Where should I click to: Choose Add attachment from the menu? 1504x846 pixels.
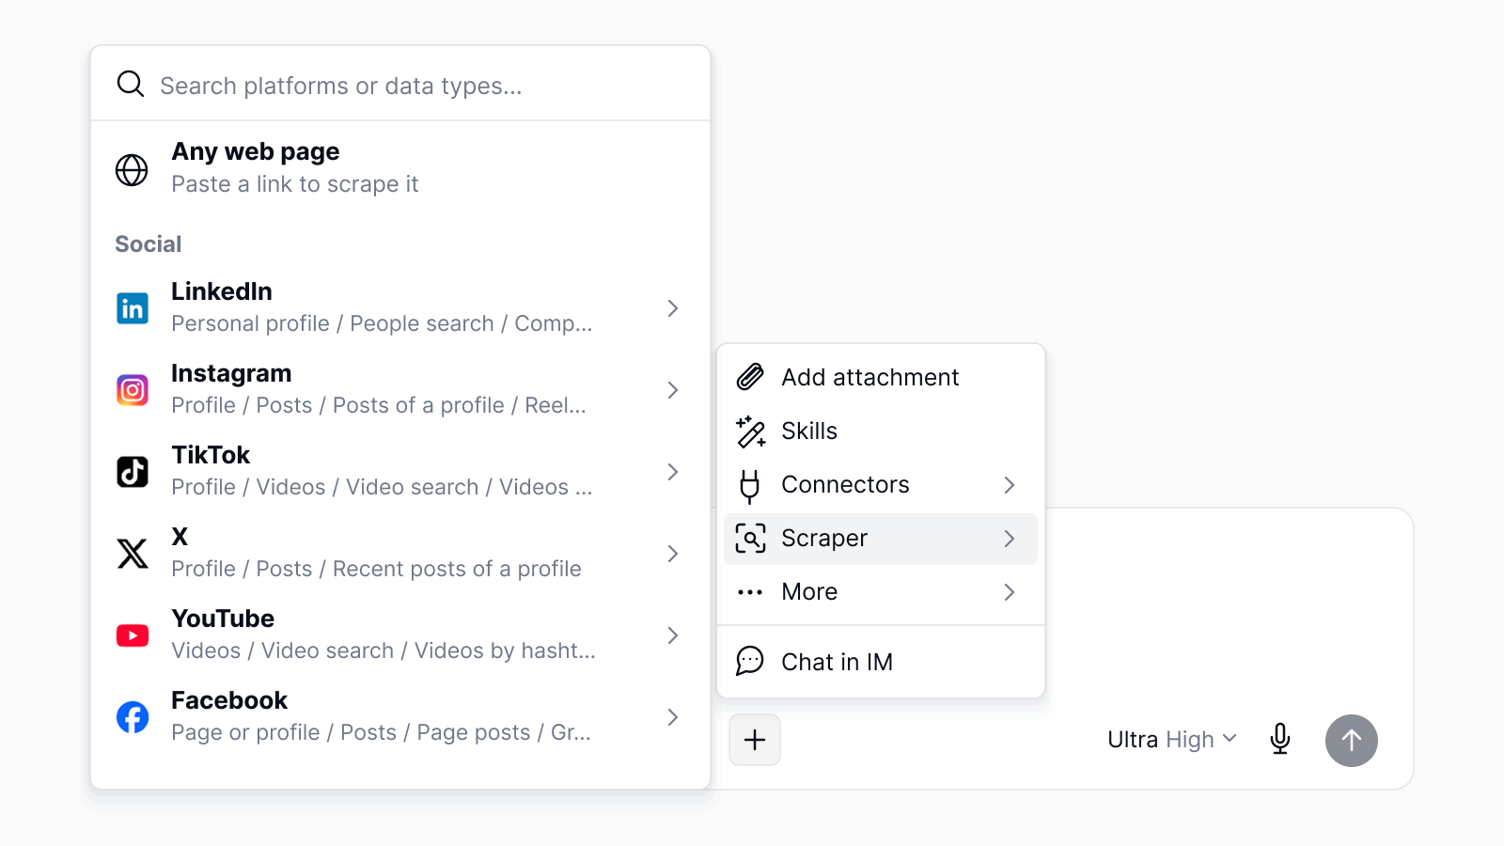pyautogui.click(x=881, y=377)
